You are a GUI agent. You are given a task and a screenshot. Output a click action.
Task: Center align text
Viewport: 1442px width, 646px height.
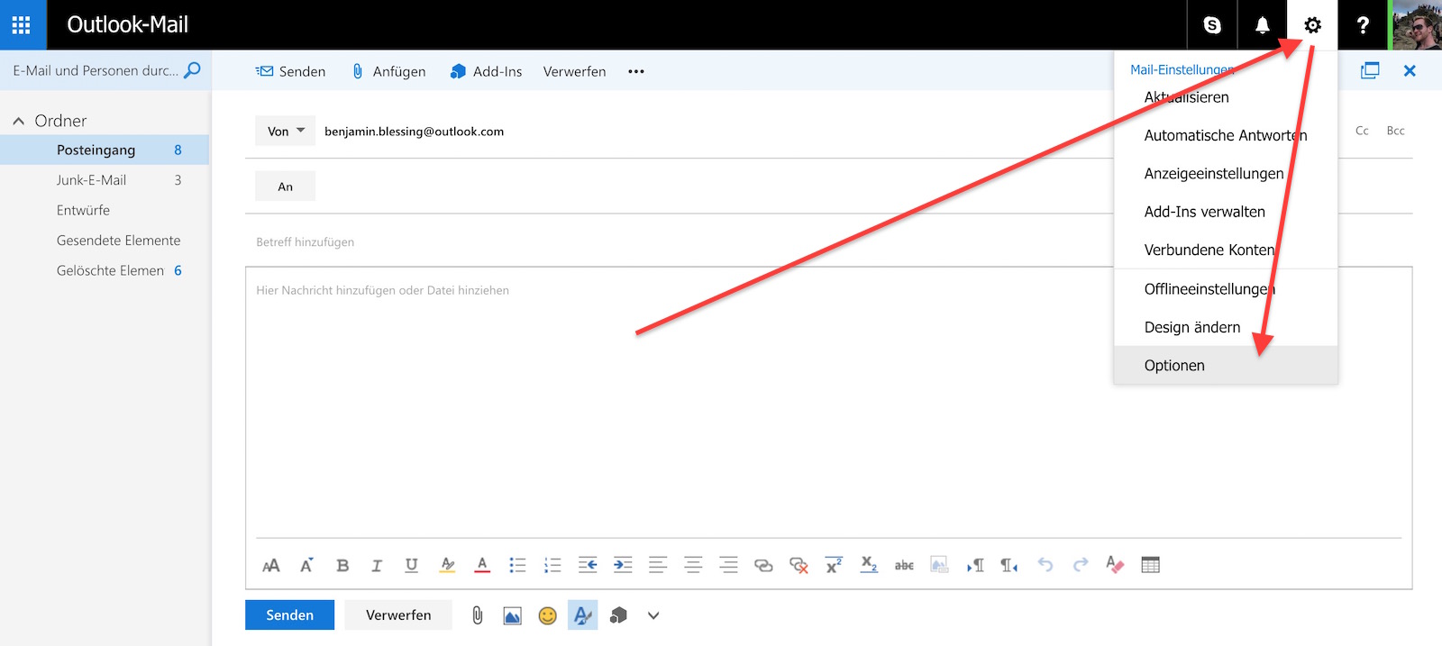click(693, 566)
